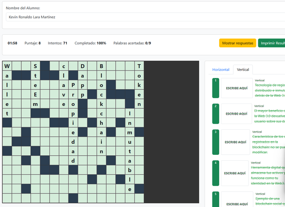
Task: Select the crossword cell with capital S
Action: [x=36, y=66]
